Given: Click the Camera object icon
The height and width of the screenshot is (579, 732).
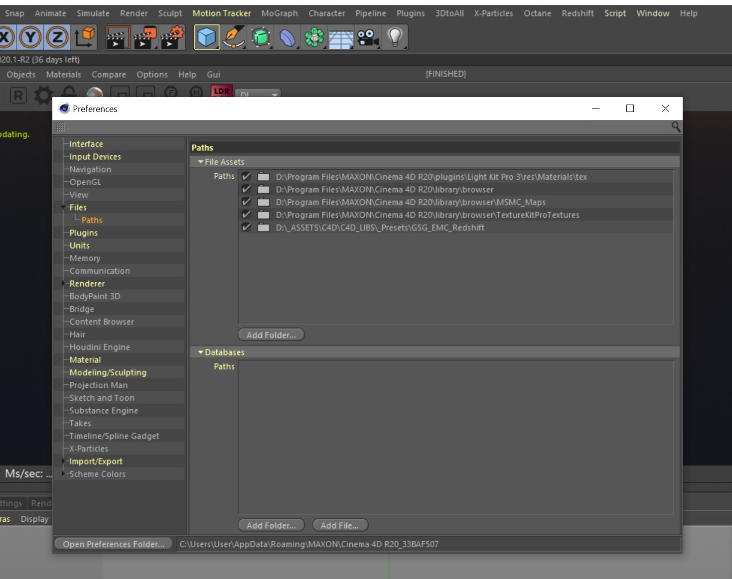Looking at the screenshot, I should click(x=368, y=37).
